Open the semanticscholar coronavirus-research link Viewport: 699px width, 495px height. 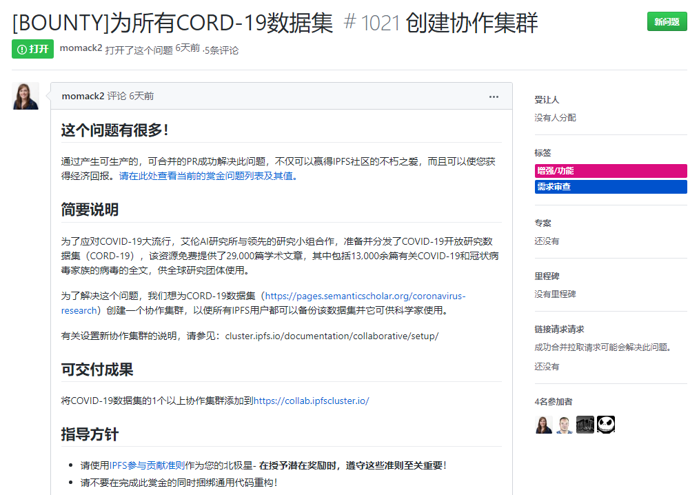[x=263, y=303]
